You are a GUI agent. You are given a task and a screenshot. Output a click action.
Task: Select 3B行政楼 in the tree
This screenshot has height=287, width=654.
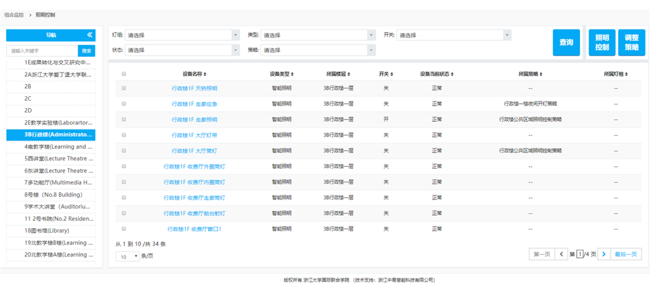(51, 135)
